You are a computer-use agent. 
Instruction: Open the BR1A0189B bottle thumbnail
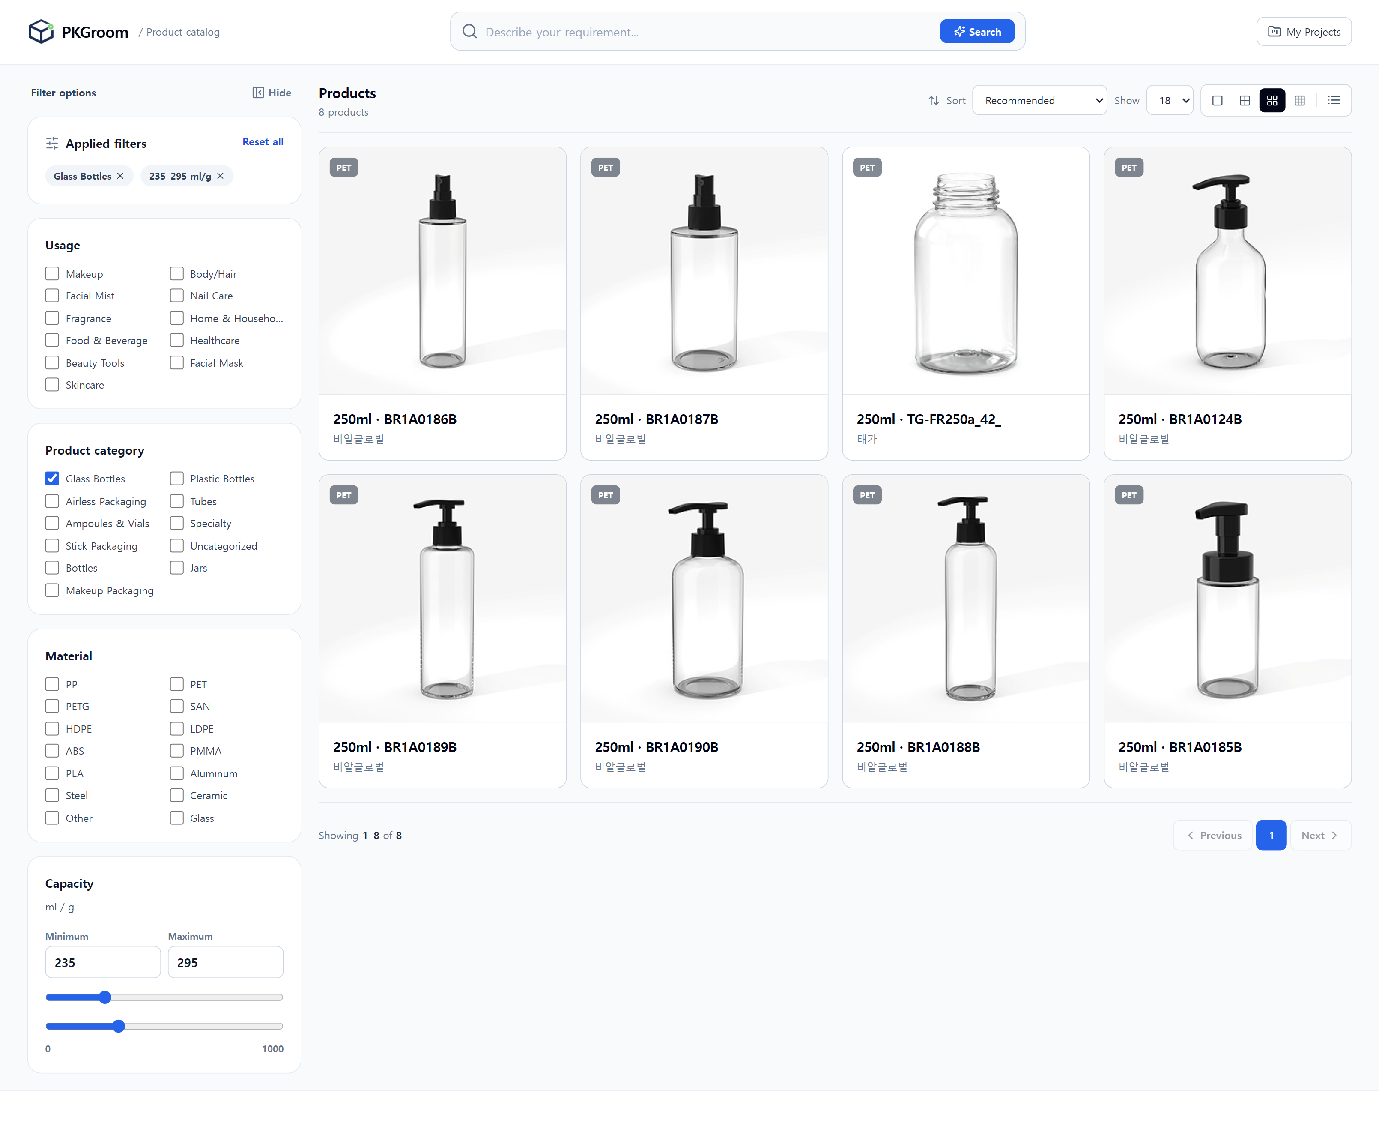click(442, 598)
